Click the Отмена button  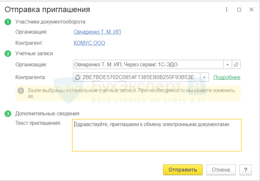coord(221,170)
